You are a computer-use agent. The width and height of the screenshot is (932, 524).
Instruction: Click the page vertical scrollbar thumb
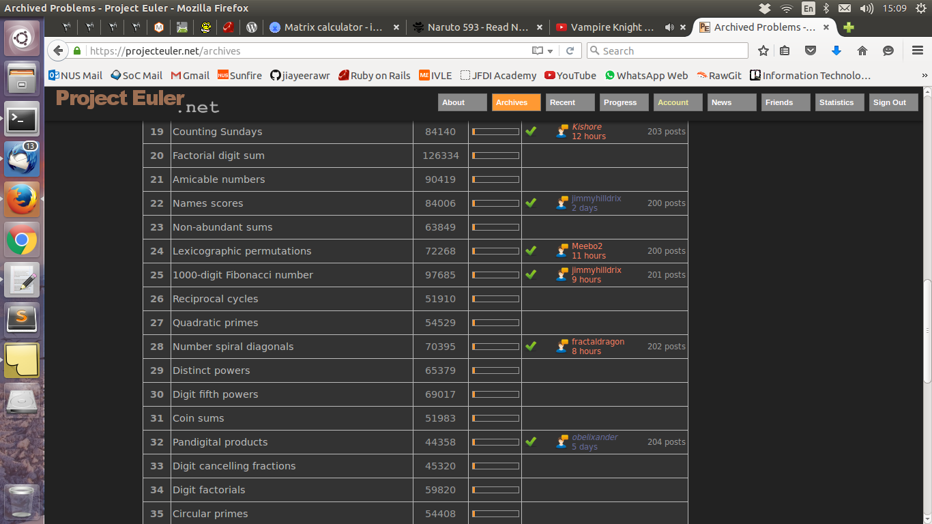coord(927,330)
